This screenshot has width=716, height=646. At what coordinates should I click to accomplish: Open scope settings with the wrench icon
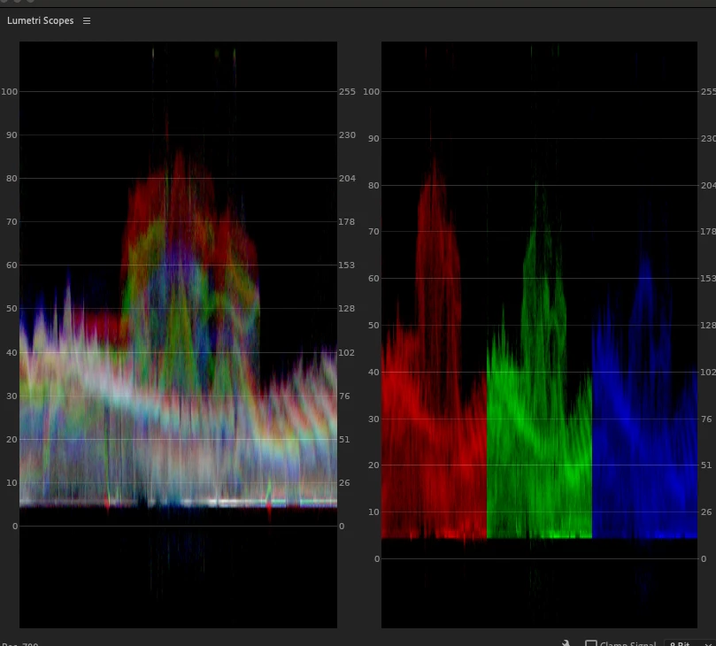pos(566,642)
